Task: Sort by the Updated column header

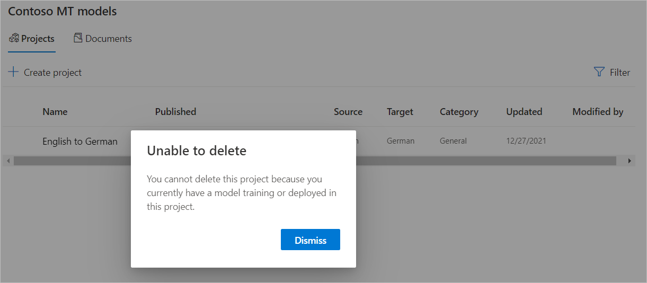Action: [524, 112]
